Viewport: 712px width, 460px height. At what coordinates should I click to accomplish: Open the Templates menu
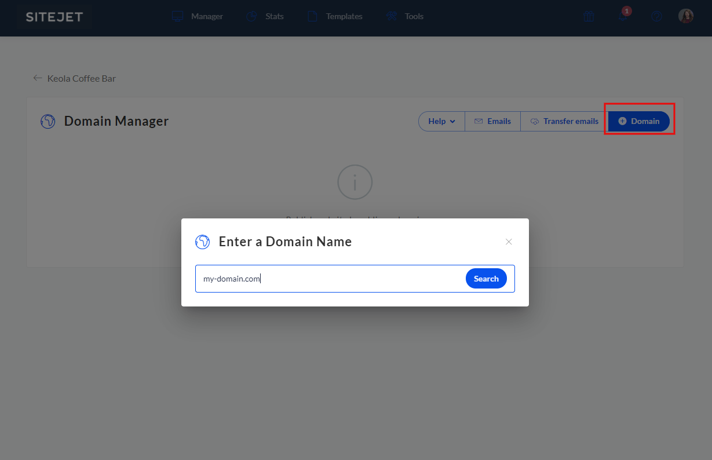[335, 17]
